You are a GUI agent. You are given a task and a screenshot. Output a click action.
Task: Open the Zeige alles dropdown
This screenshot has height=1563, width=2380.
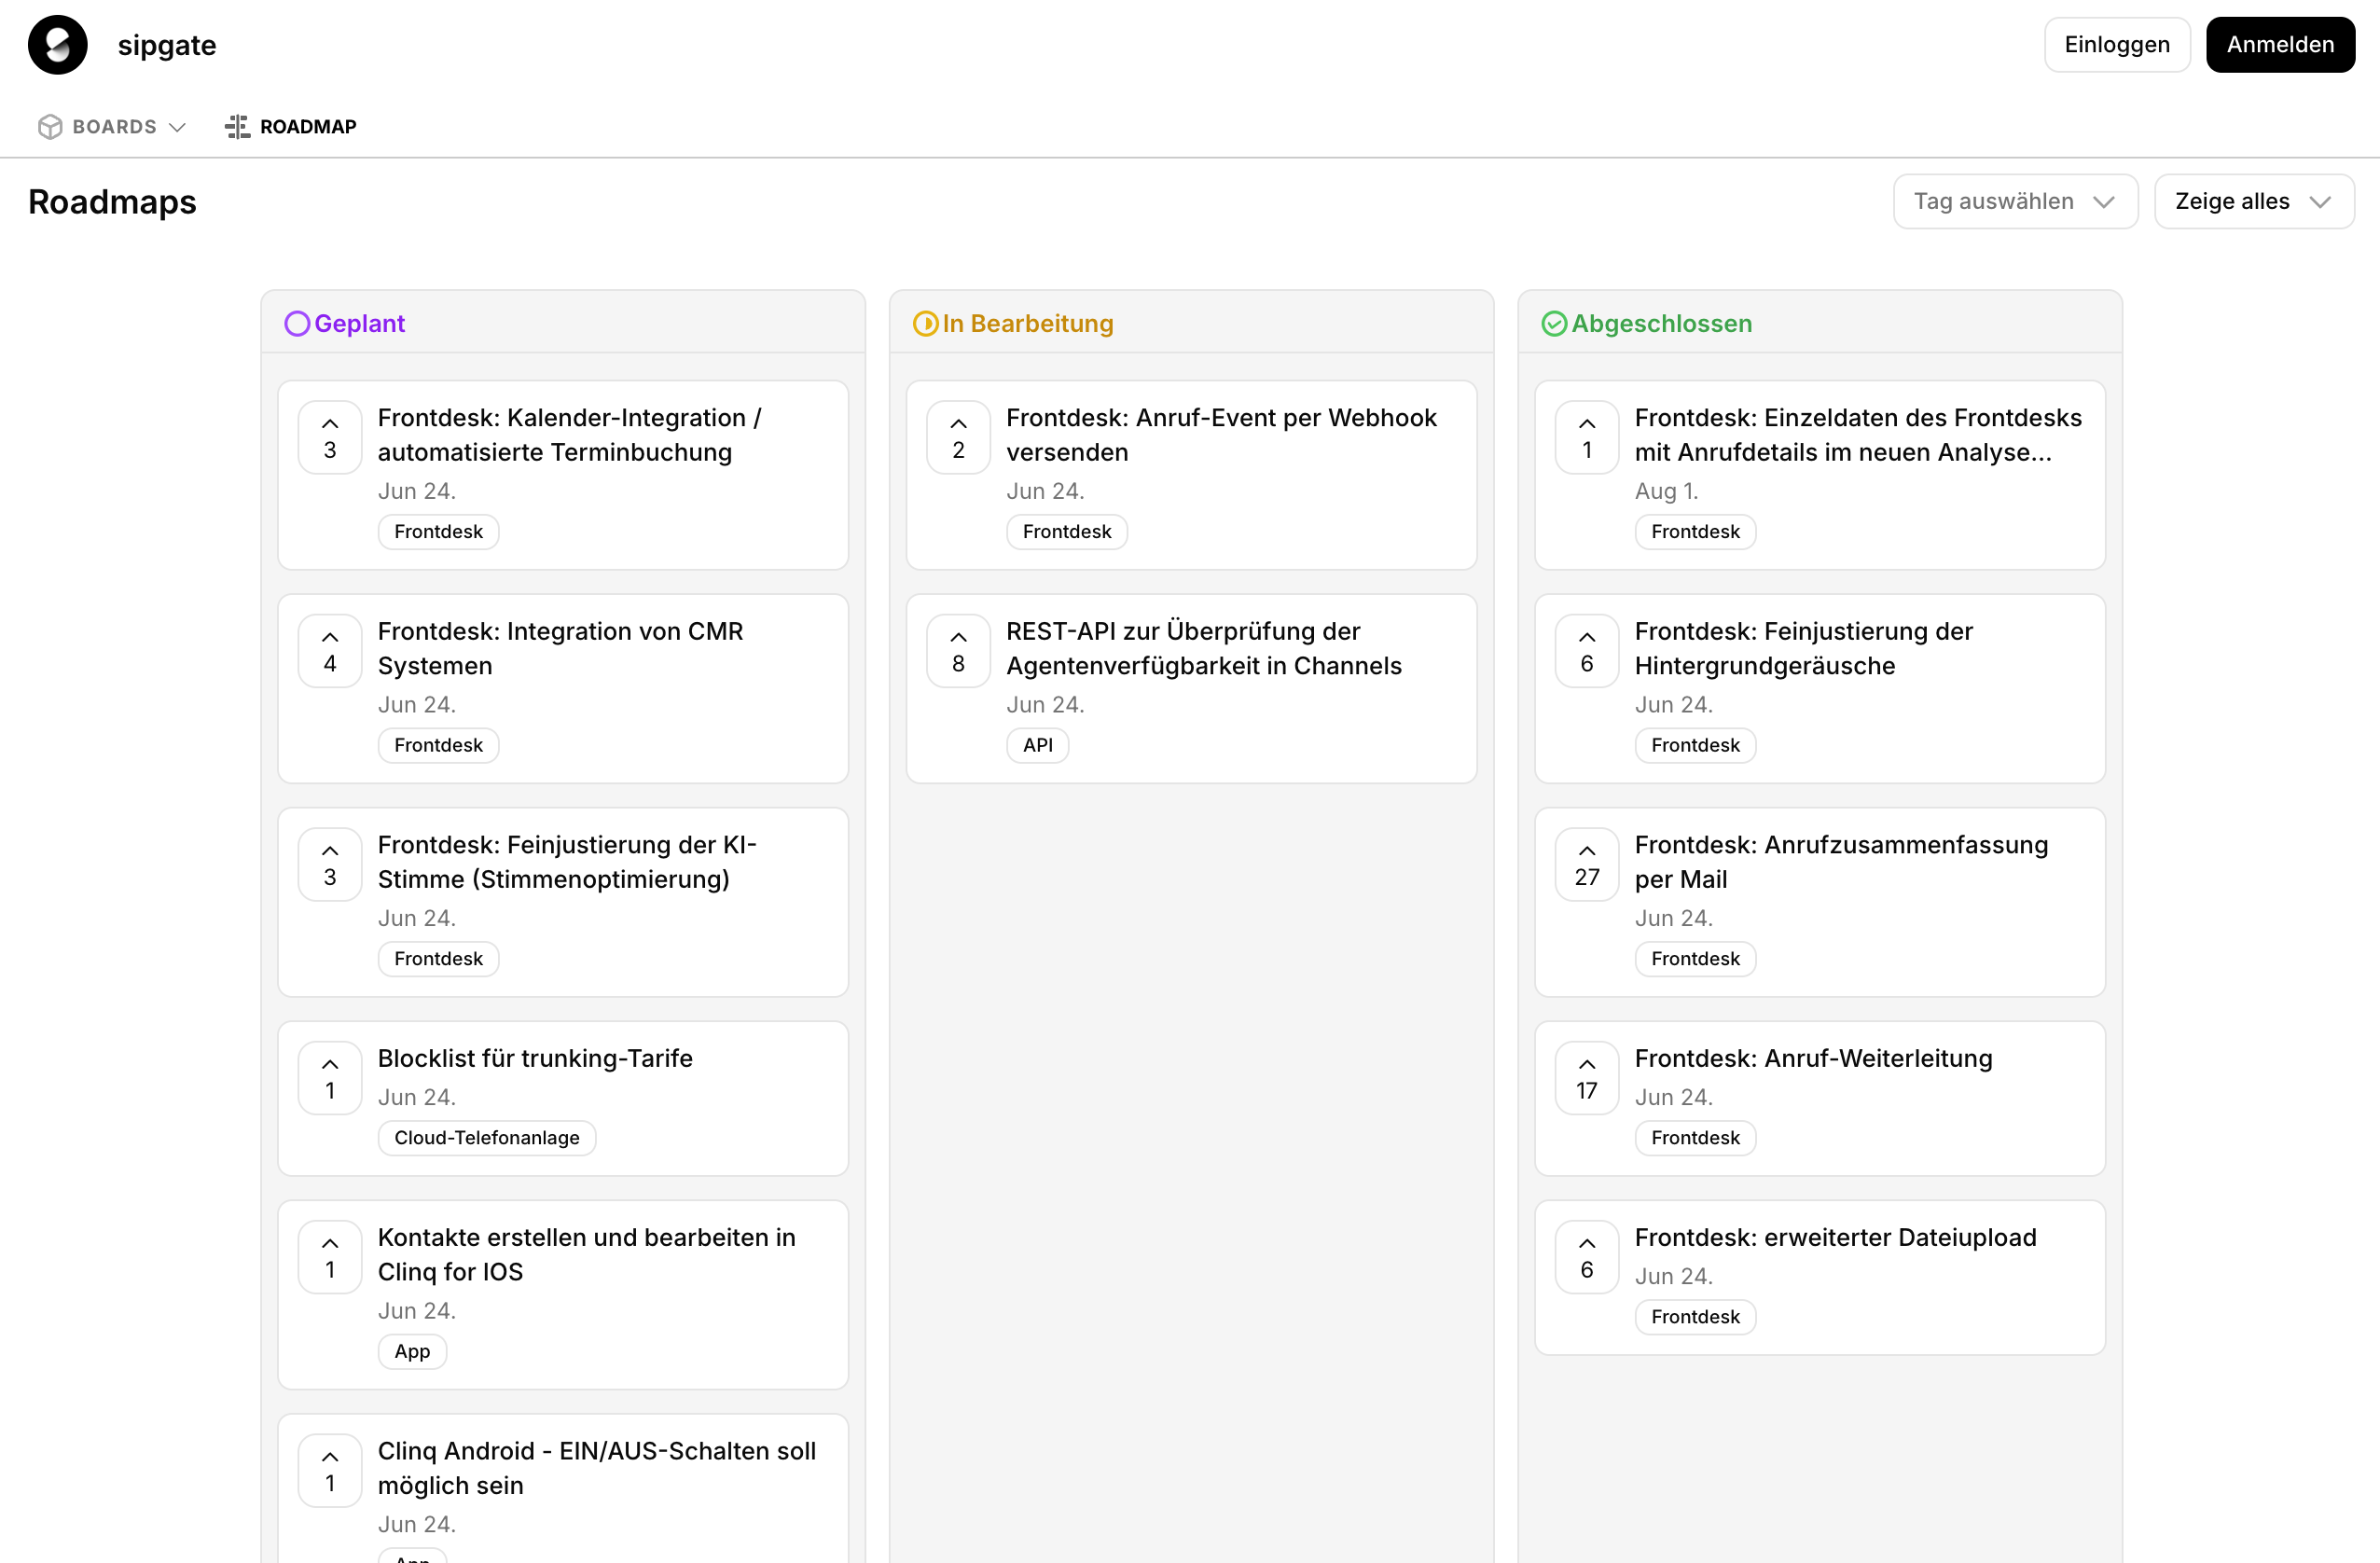[x=2253, y=202]
